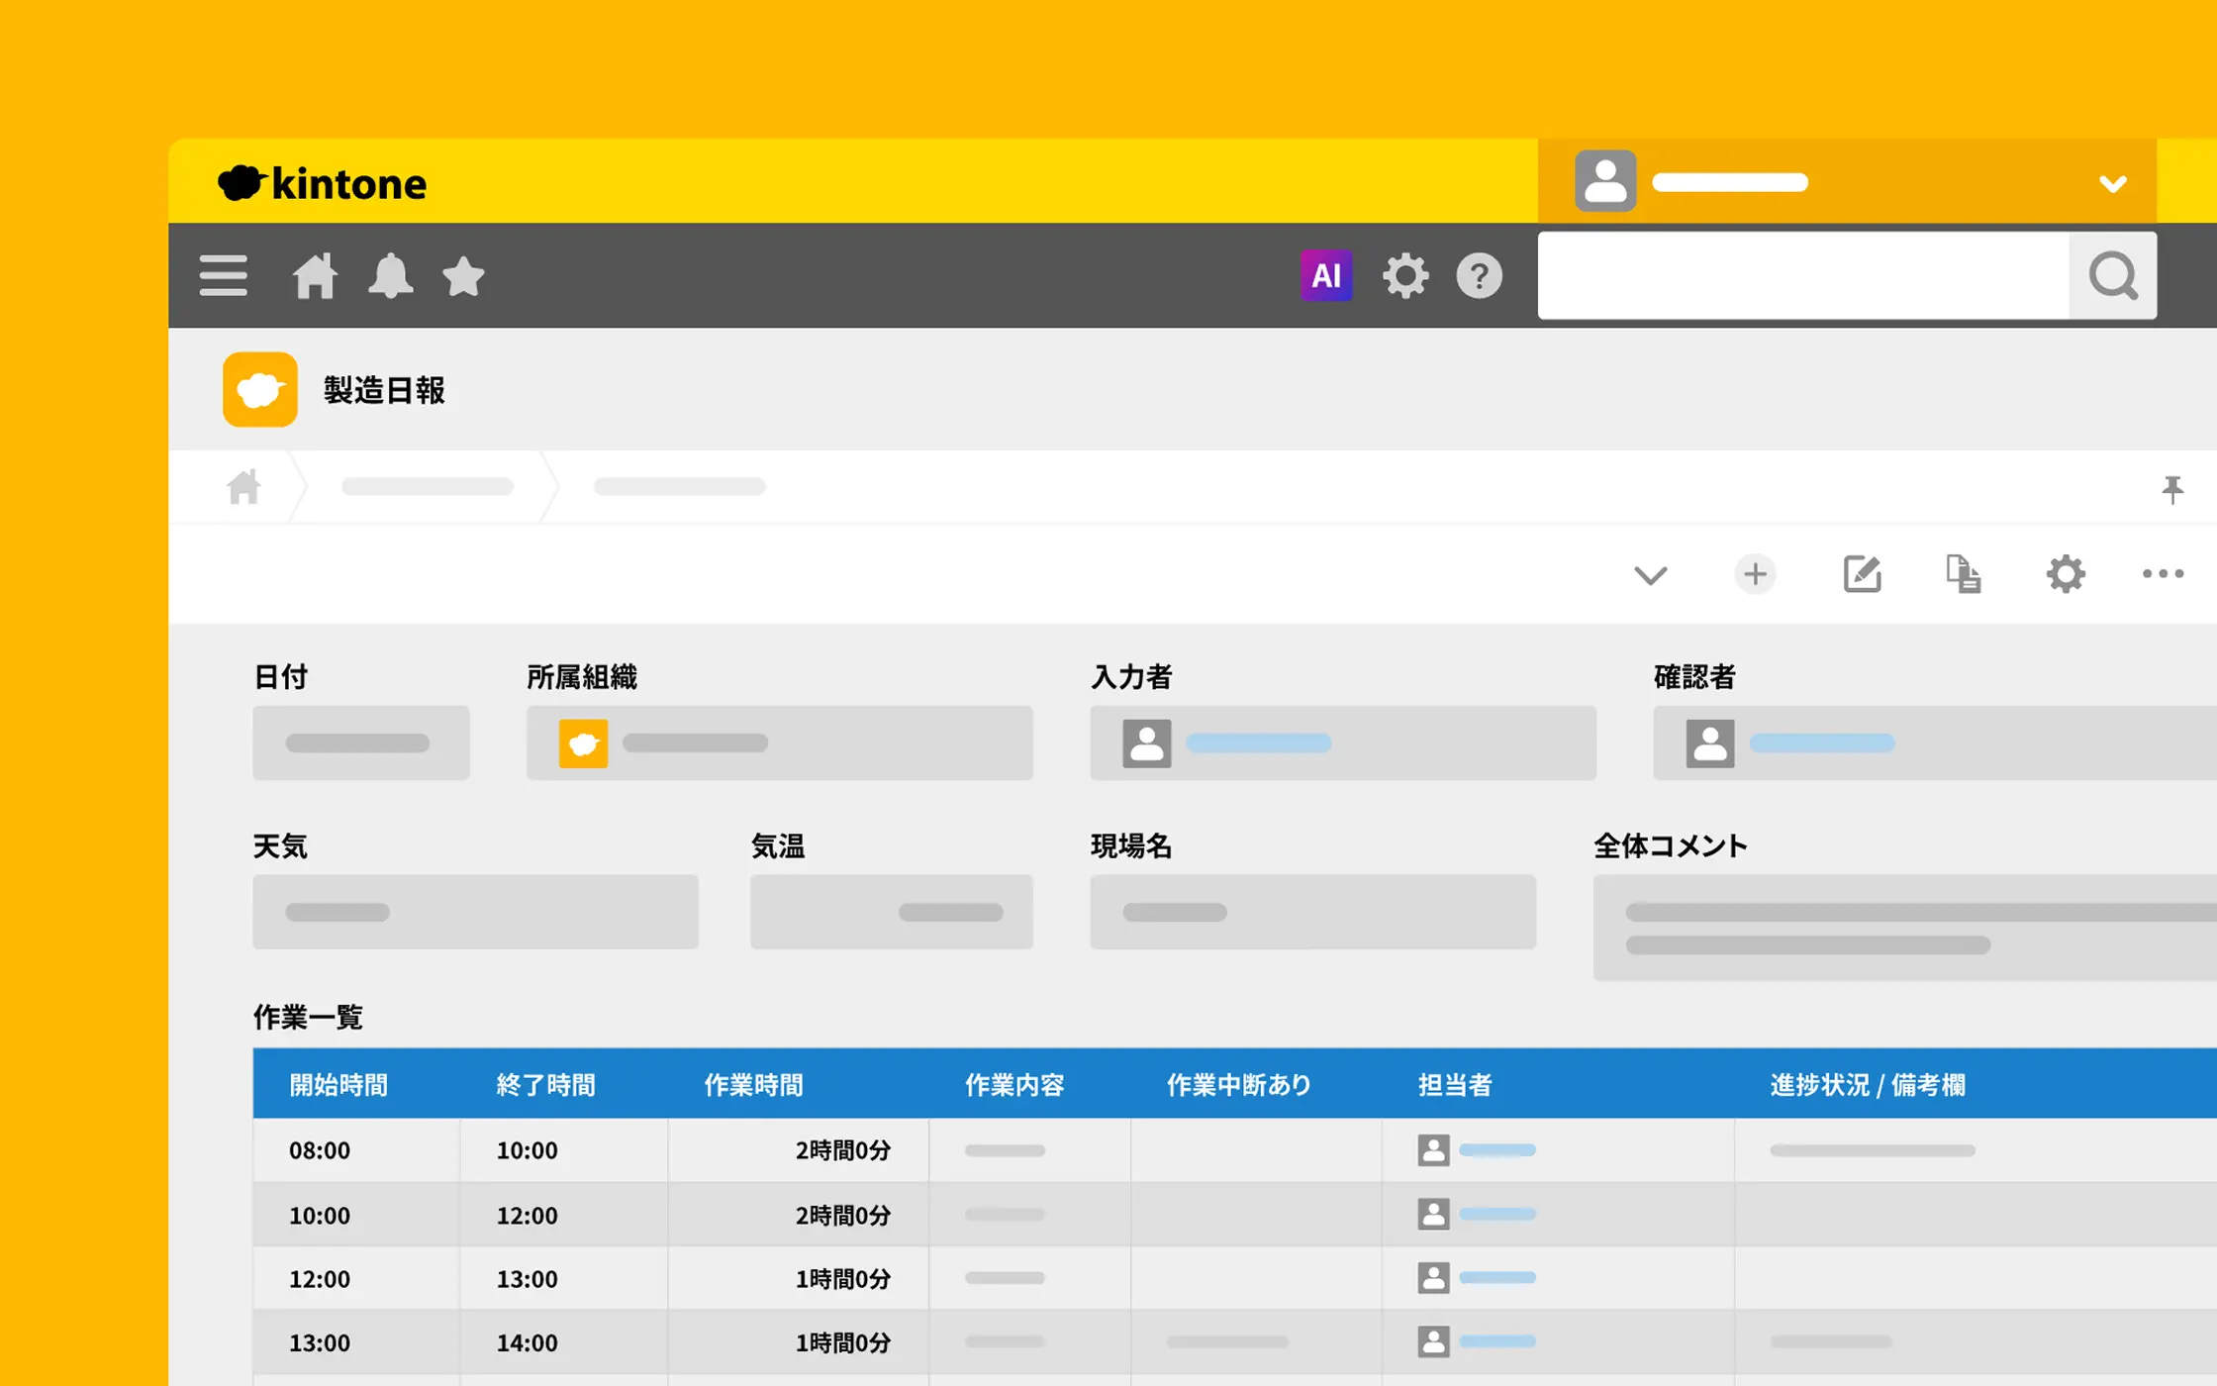Click the breadcrumb home icon

(243, 487)
